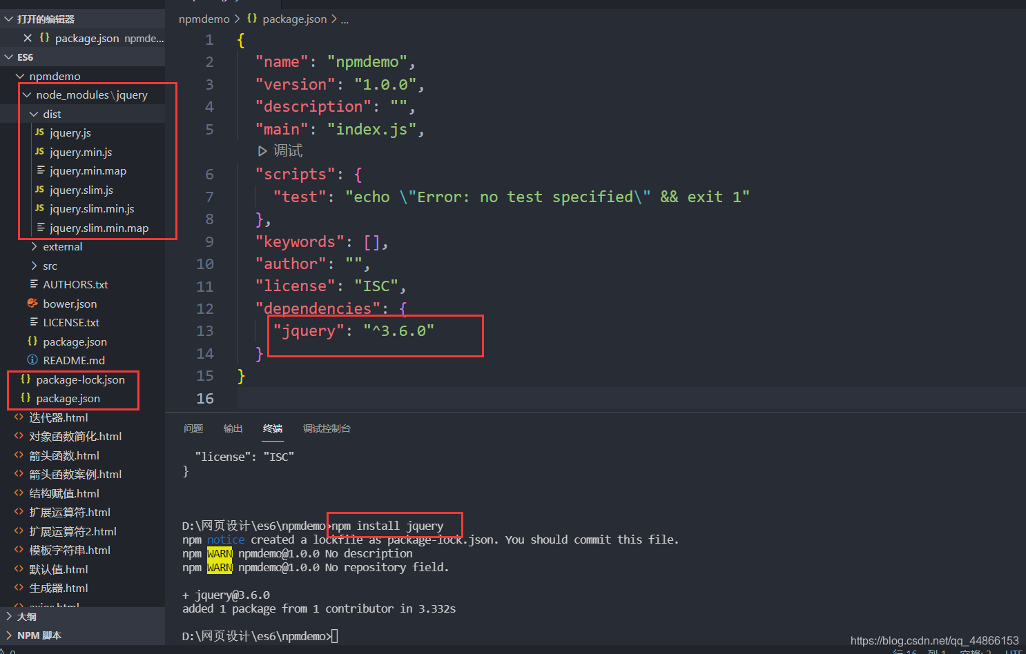1026x654 pixels.
Task: Click "npm install jquery" in the terminal
Action: click(387, 526)
